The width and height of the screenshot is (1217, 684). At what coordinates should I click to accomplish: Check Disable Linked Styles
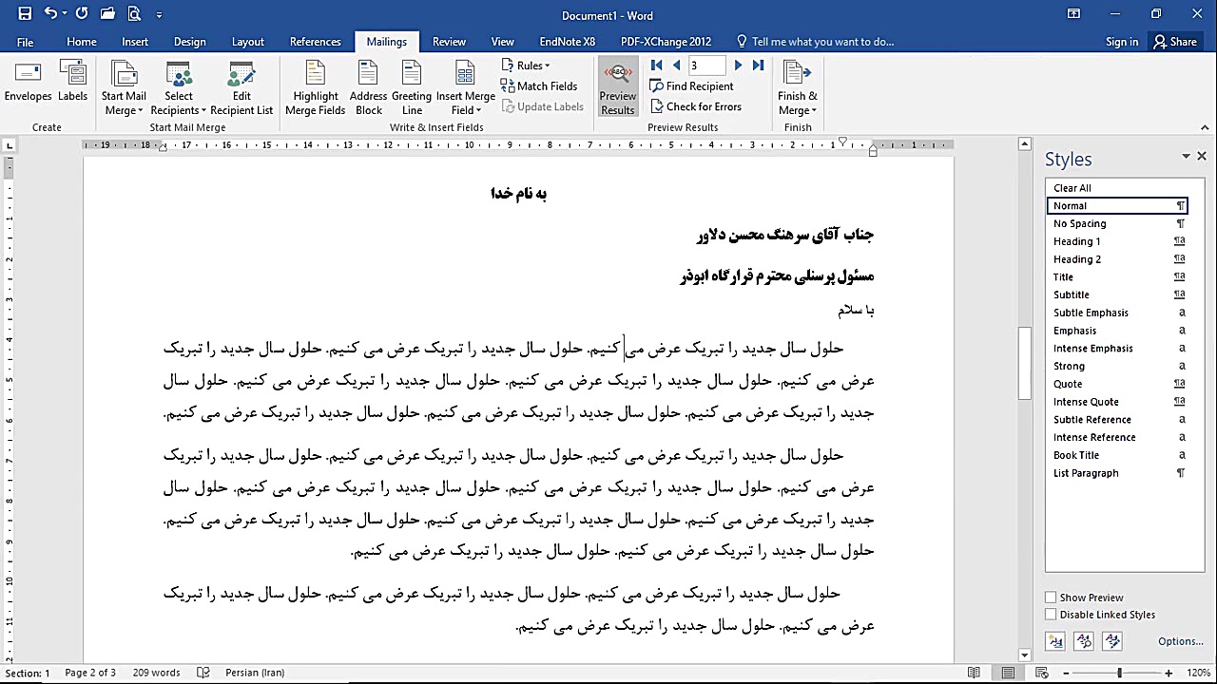1051,614
